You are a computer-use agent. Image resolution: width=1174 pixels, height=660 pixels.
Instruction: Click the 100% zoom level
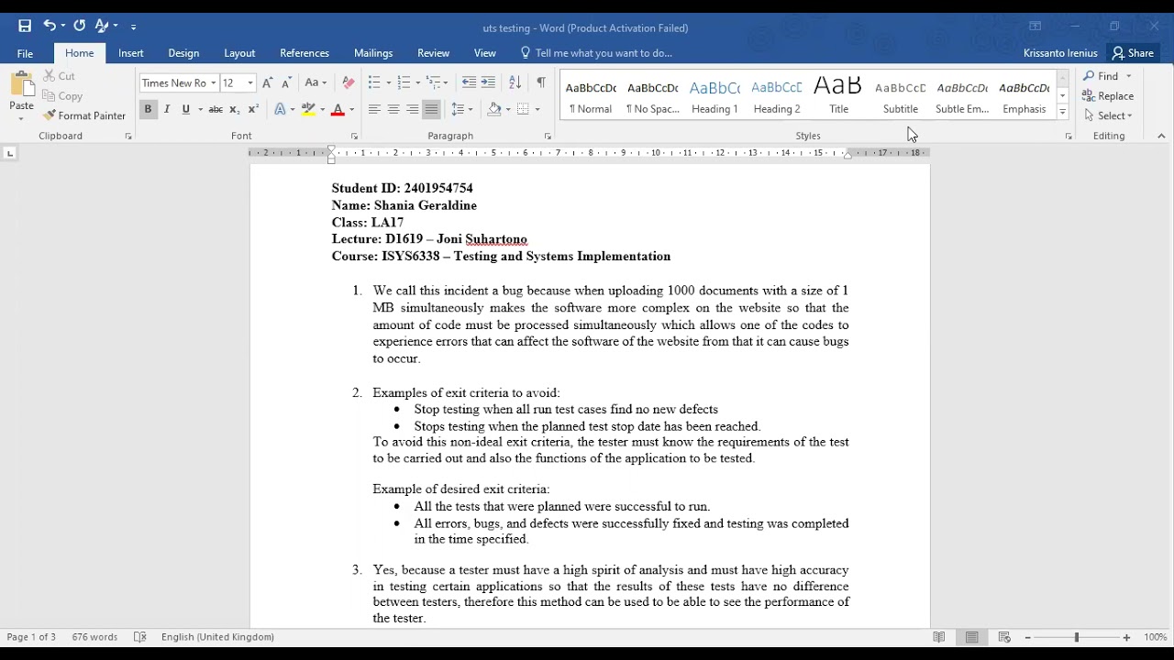1156,637
